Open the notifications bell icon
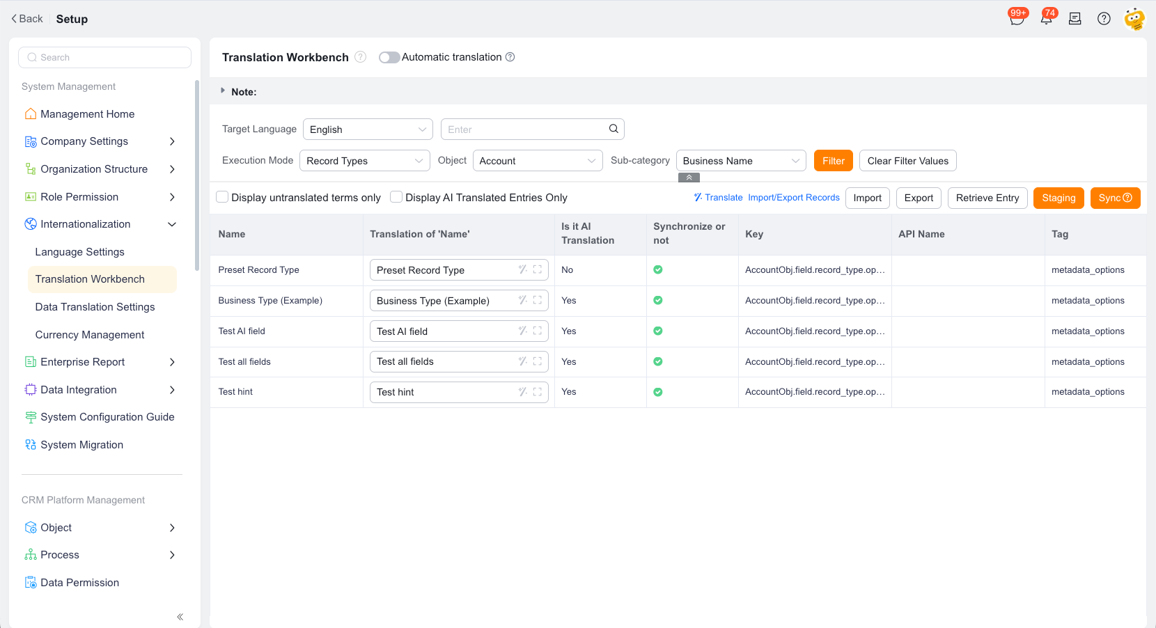Viewport: 1156px width, 628px height. coord(1046,18)
